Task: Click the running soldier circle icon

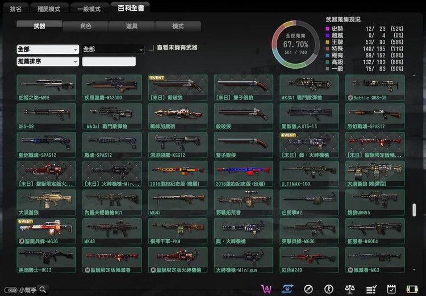Action: 329,289
